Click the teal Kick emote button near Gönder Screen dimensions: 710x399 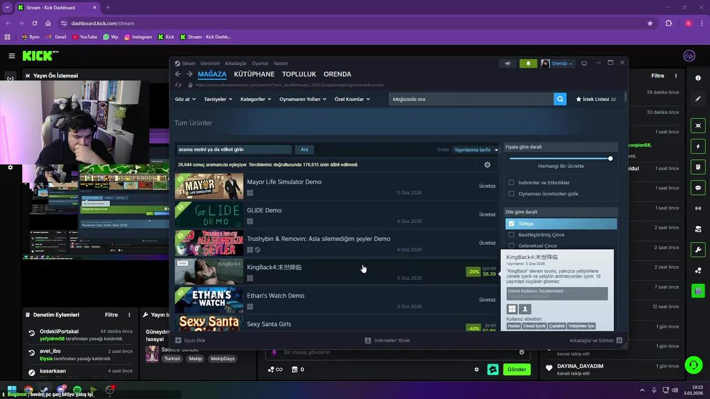tap(493, 370)
